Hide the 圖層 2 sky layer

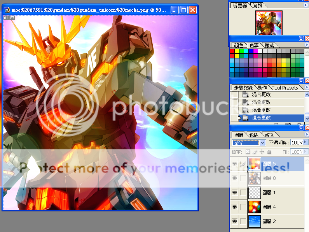pos(234,221)
